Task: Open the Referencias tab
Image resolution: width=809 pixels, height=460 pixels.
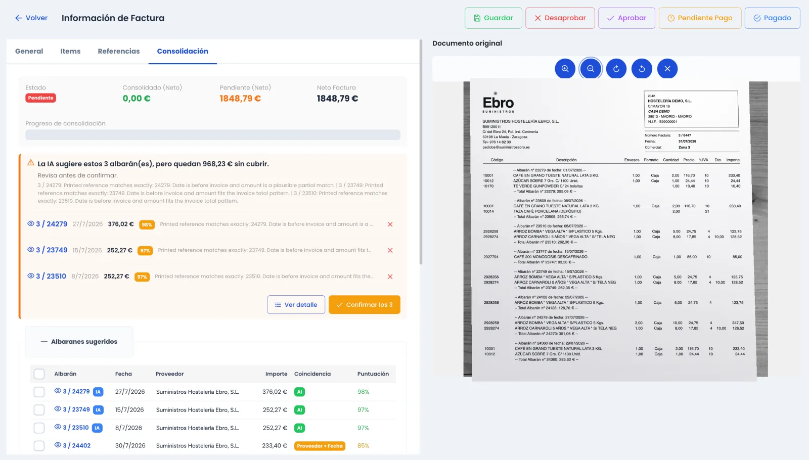Action: [x=119, y=51]
